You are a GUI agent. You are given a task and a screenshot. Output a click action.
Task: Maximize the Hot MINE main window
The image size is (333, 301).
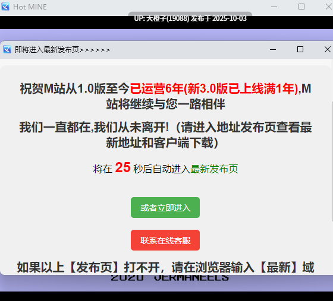(x=301, y=7)
